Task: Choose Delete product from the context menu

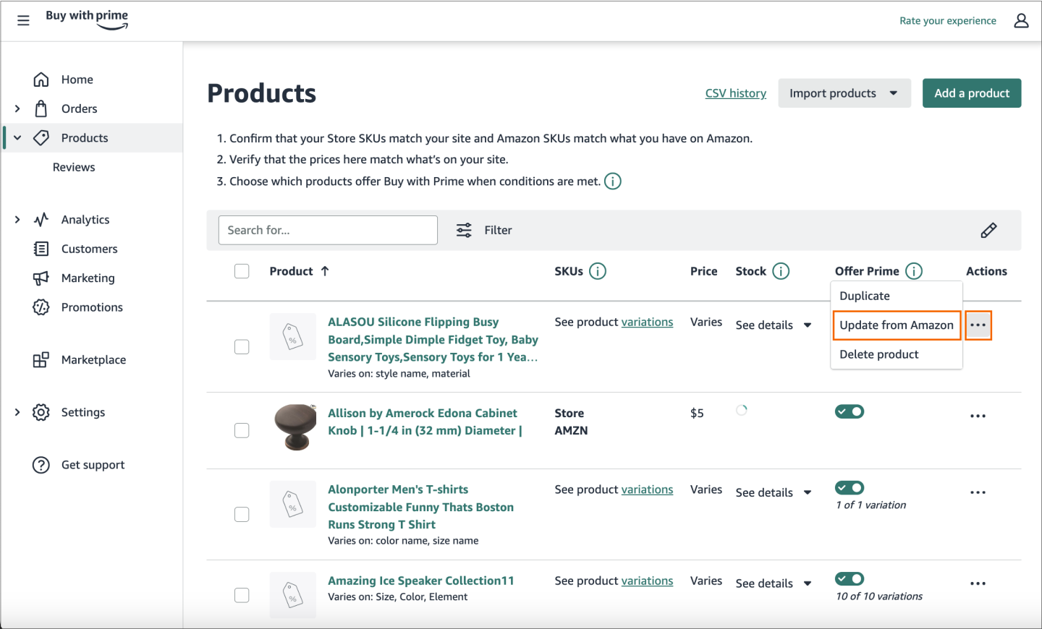Action: (x=878, y=354)
